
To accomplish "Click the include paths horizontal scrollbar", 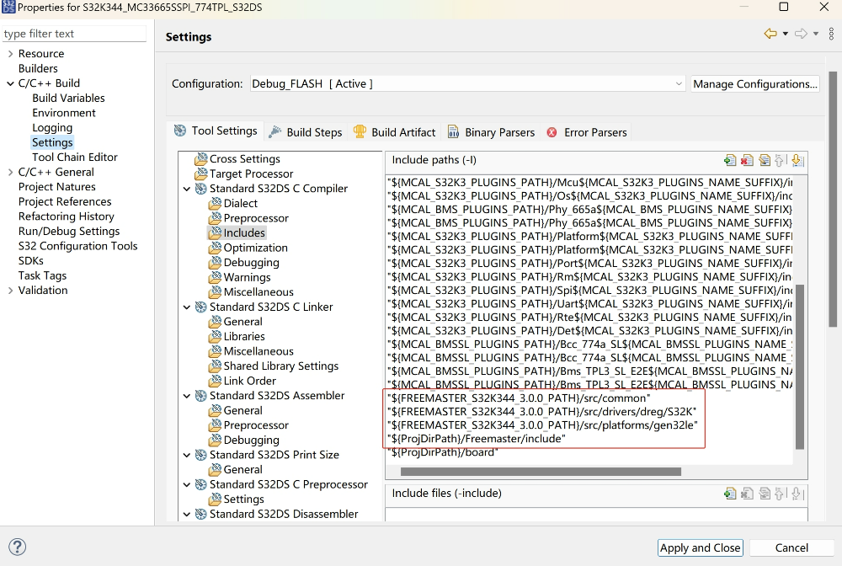I will click(x=539, y=472).
